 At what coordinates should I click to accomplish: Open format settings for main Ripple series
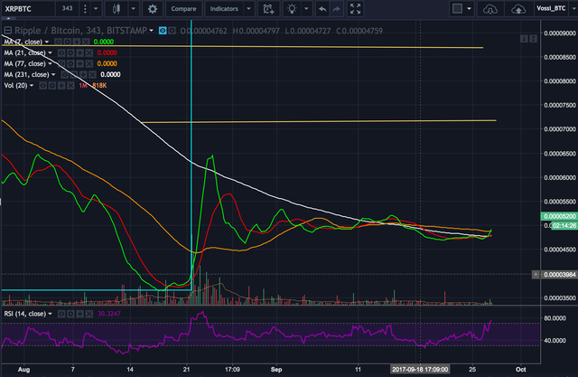point(172,31)
